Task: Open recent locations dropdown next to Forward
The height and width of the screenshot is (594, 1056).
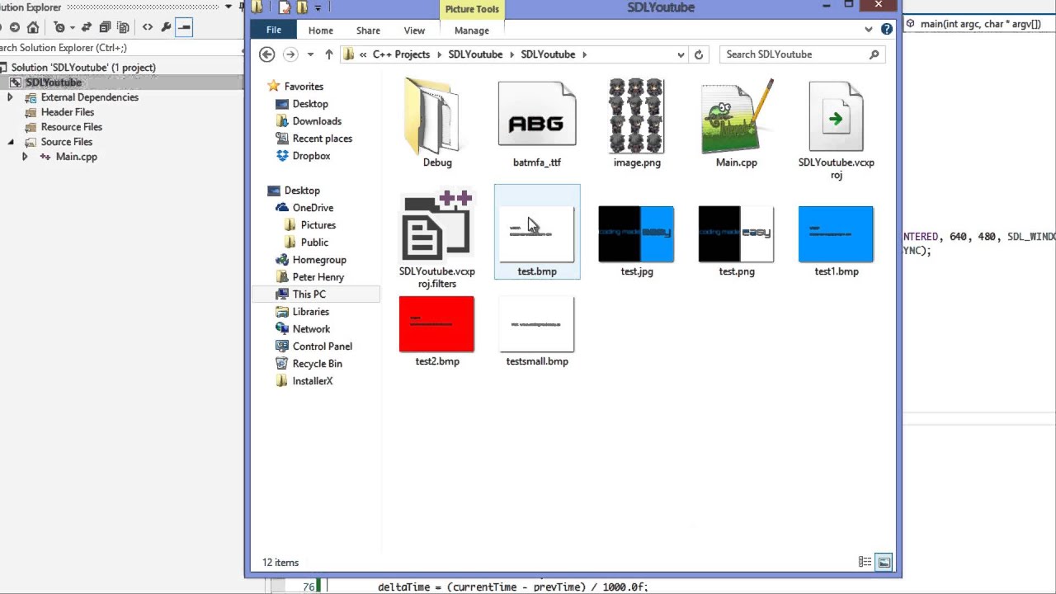Action: tap(310, 54)
